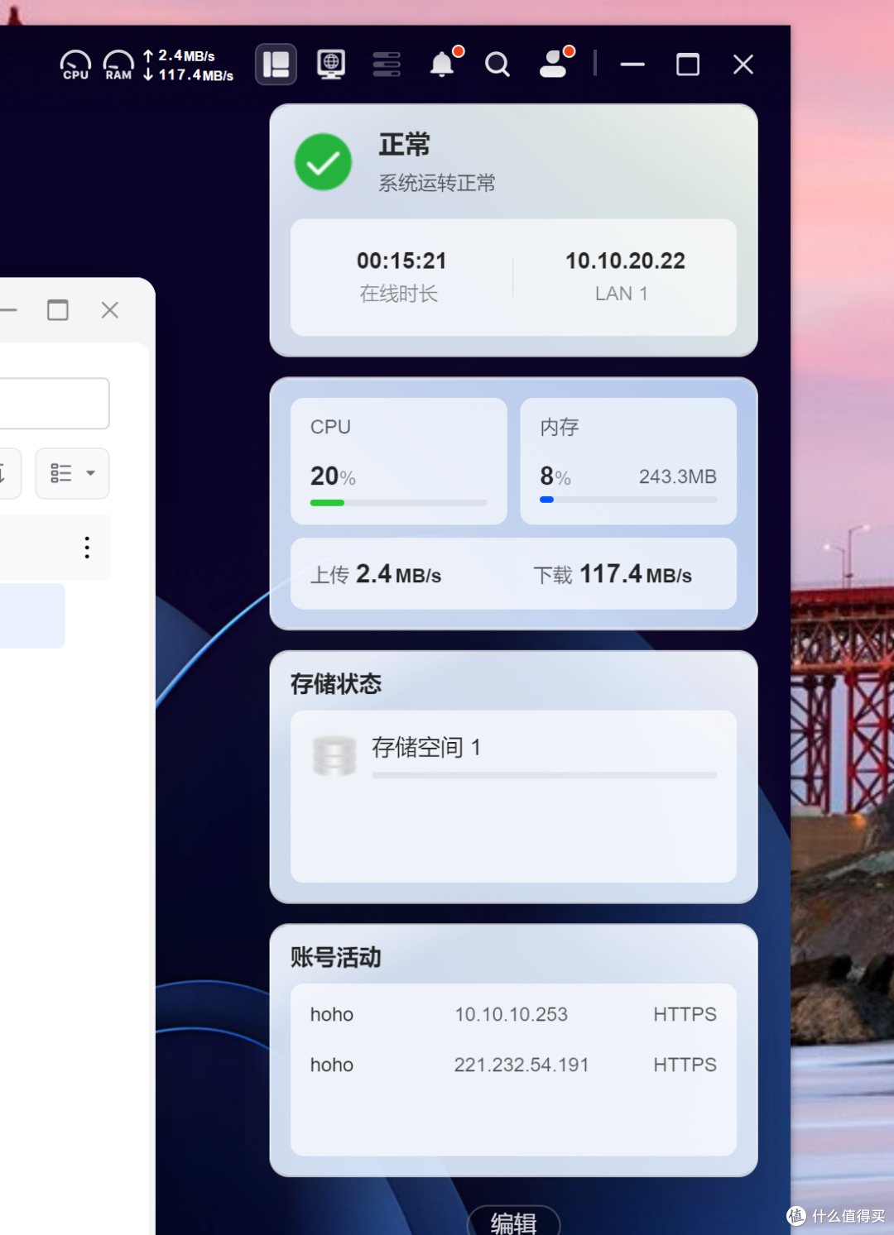The width and height of the screenshot is (894, 1235).
Task: Select the hoho row with 221.232.54.191
Action: tap(513, 1065)
